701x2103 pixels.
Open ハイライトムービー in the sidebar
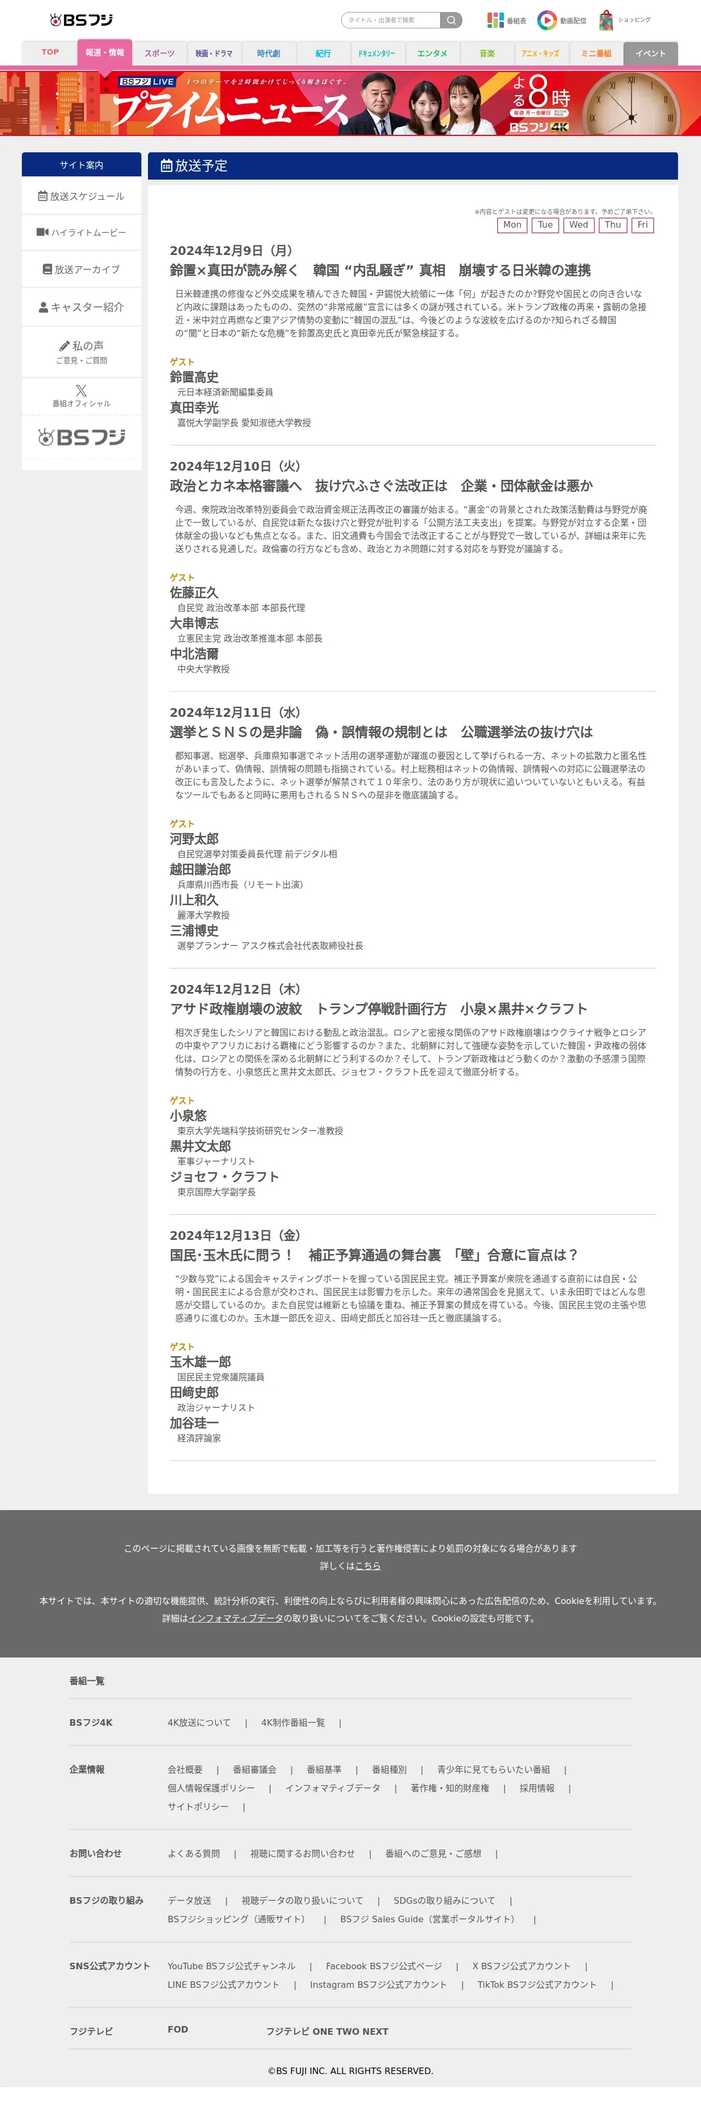coord(81,233)
